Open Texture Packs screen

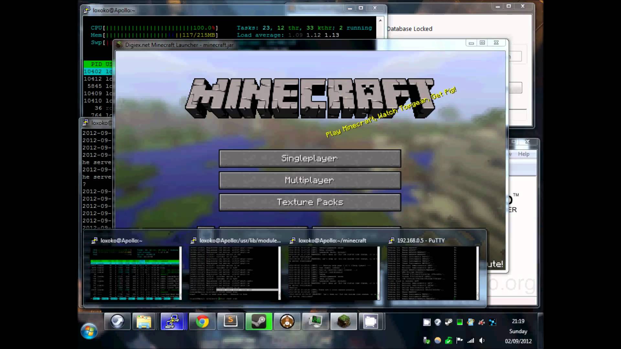click(x=310, y=202)
